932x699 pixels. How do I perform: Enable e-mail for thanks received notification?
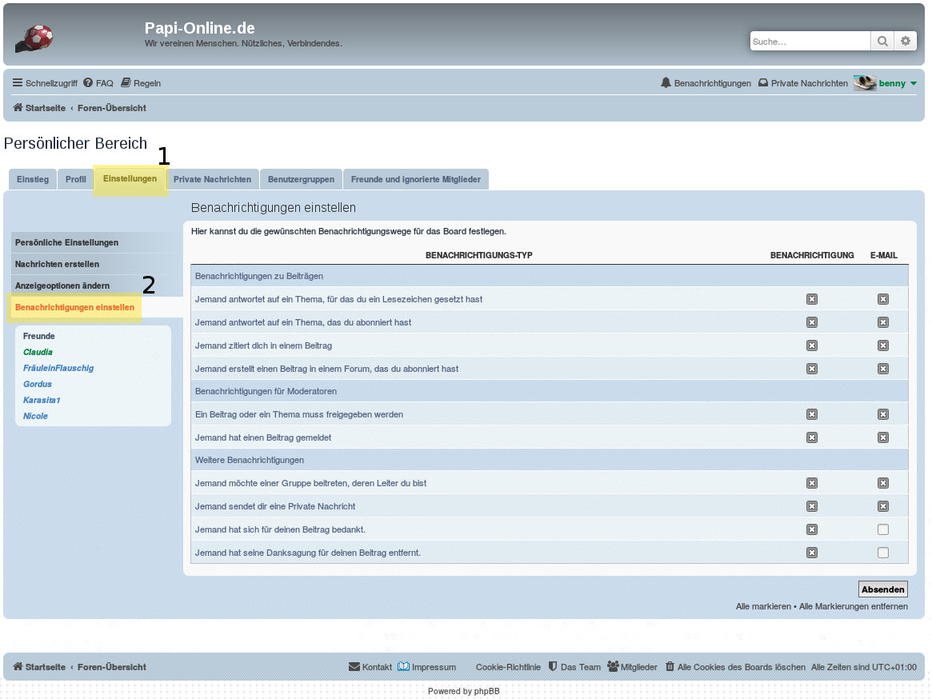(883, 529)
